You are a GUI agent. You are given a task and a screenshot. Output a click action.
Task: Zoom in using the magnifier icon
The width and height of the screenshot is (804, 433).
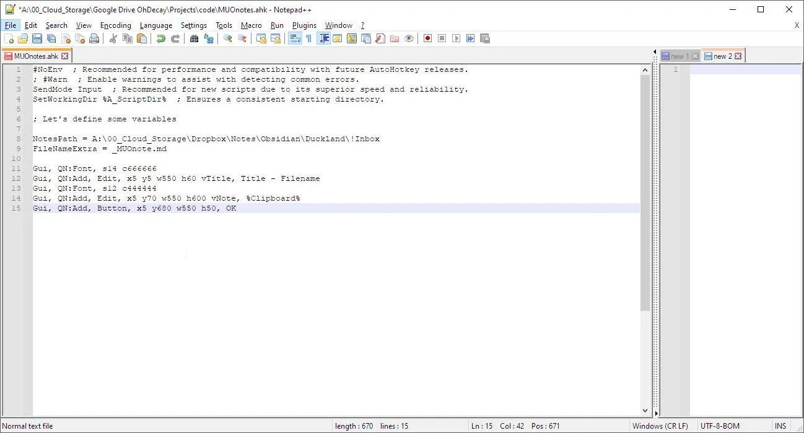227,38
